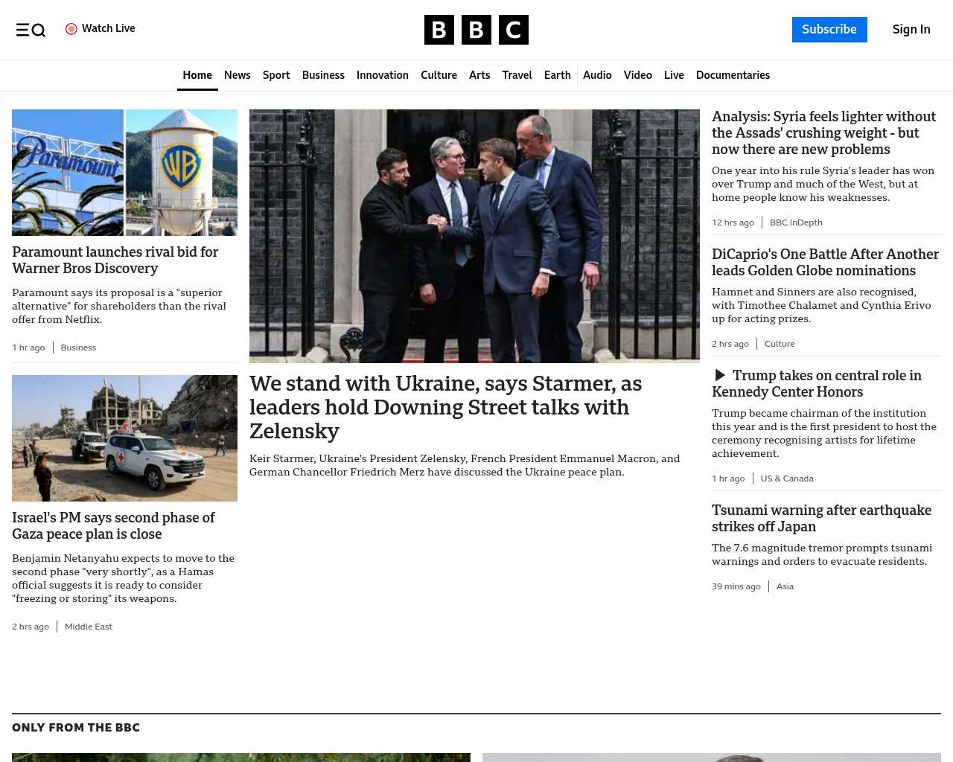Click the Gaza Red Cross vehicle image

[x=124, y=438]
